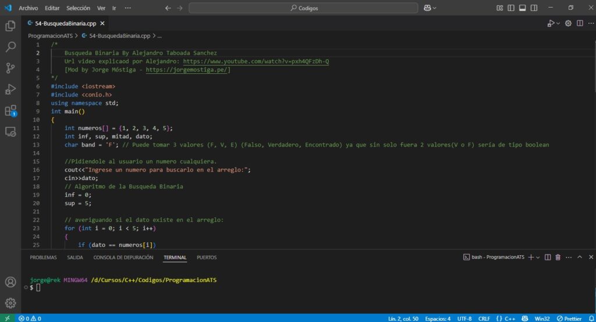Screen dimensions: 596x322
Task: Go back with the left arrow
Action: [x=168, y=8]
